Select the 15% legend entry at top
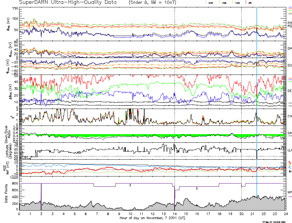The height and width of the screenshot is (223, 292). pos(224,3)
